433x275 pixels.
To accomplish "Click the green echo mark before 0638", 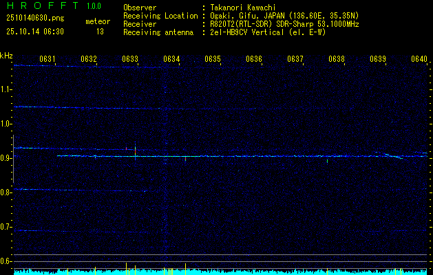I will pyautogui.click(x=327, y=161).
